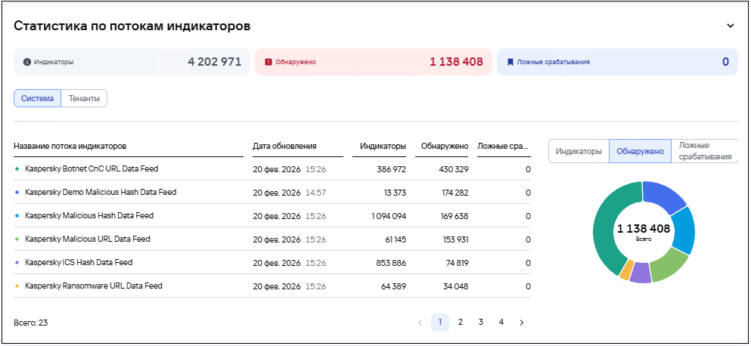The image size is (751, 346).
Task: Open Kaspersky Botnet CnC URL Data Feed row
Action: click(x=272, y=169)
